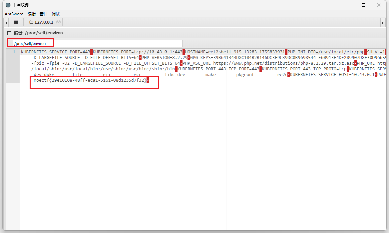
Task: Open the 调试 menu
Action: tap(56, 14)
